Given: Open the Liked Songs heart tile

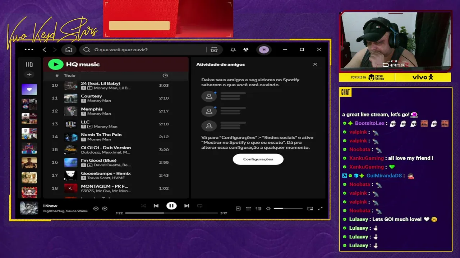Looking at the screenshot, I should (29, 89).
